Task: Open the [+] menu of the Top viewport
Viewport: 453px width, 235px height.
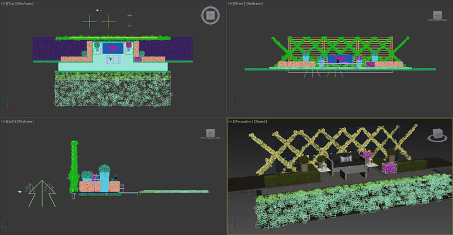Action: point(4,3)
